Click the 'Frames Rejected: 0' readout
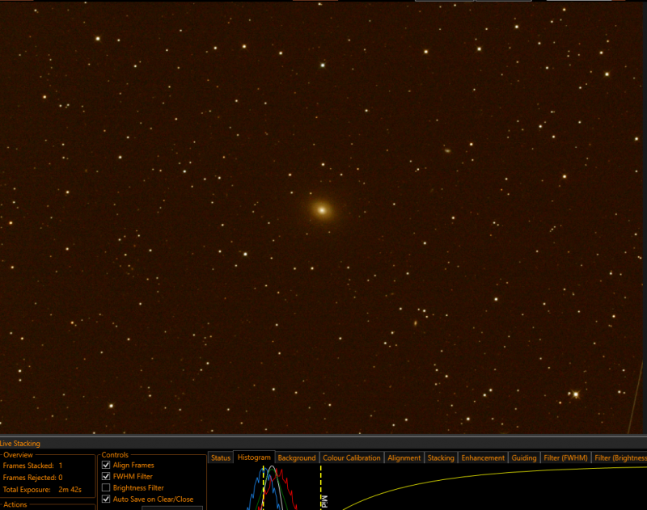This screenshot has width=647, height=510. pyautogui.click(x=32, y=478)
